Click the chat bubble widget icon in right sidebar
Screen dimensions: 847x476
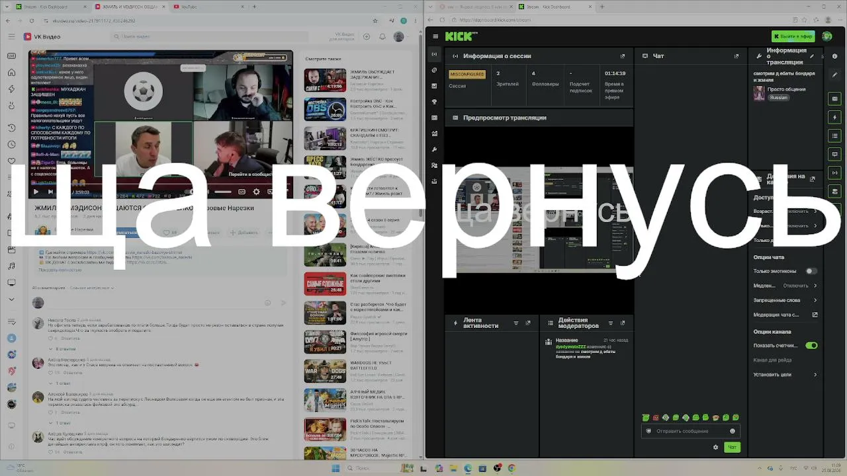pyautogui.click(x=834, y=154)
